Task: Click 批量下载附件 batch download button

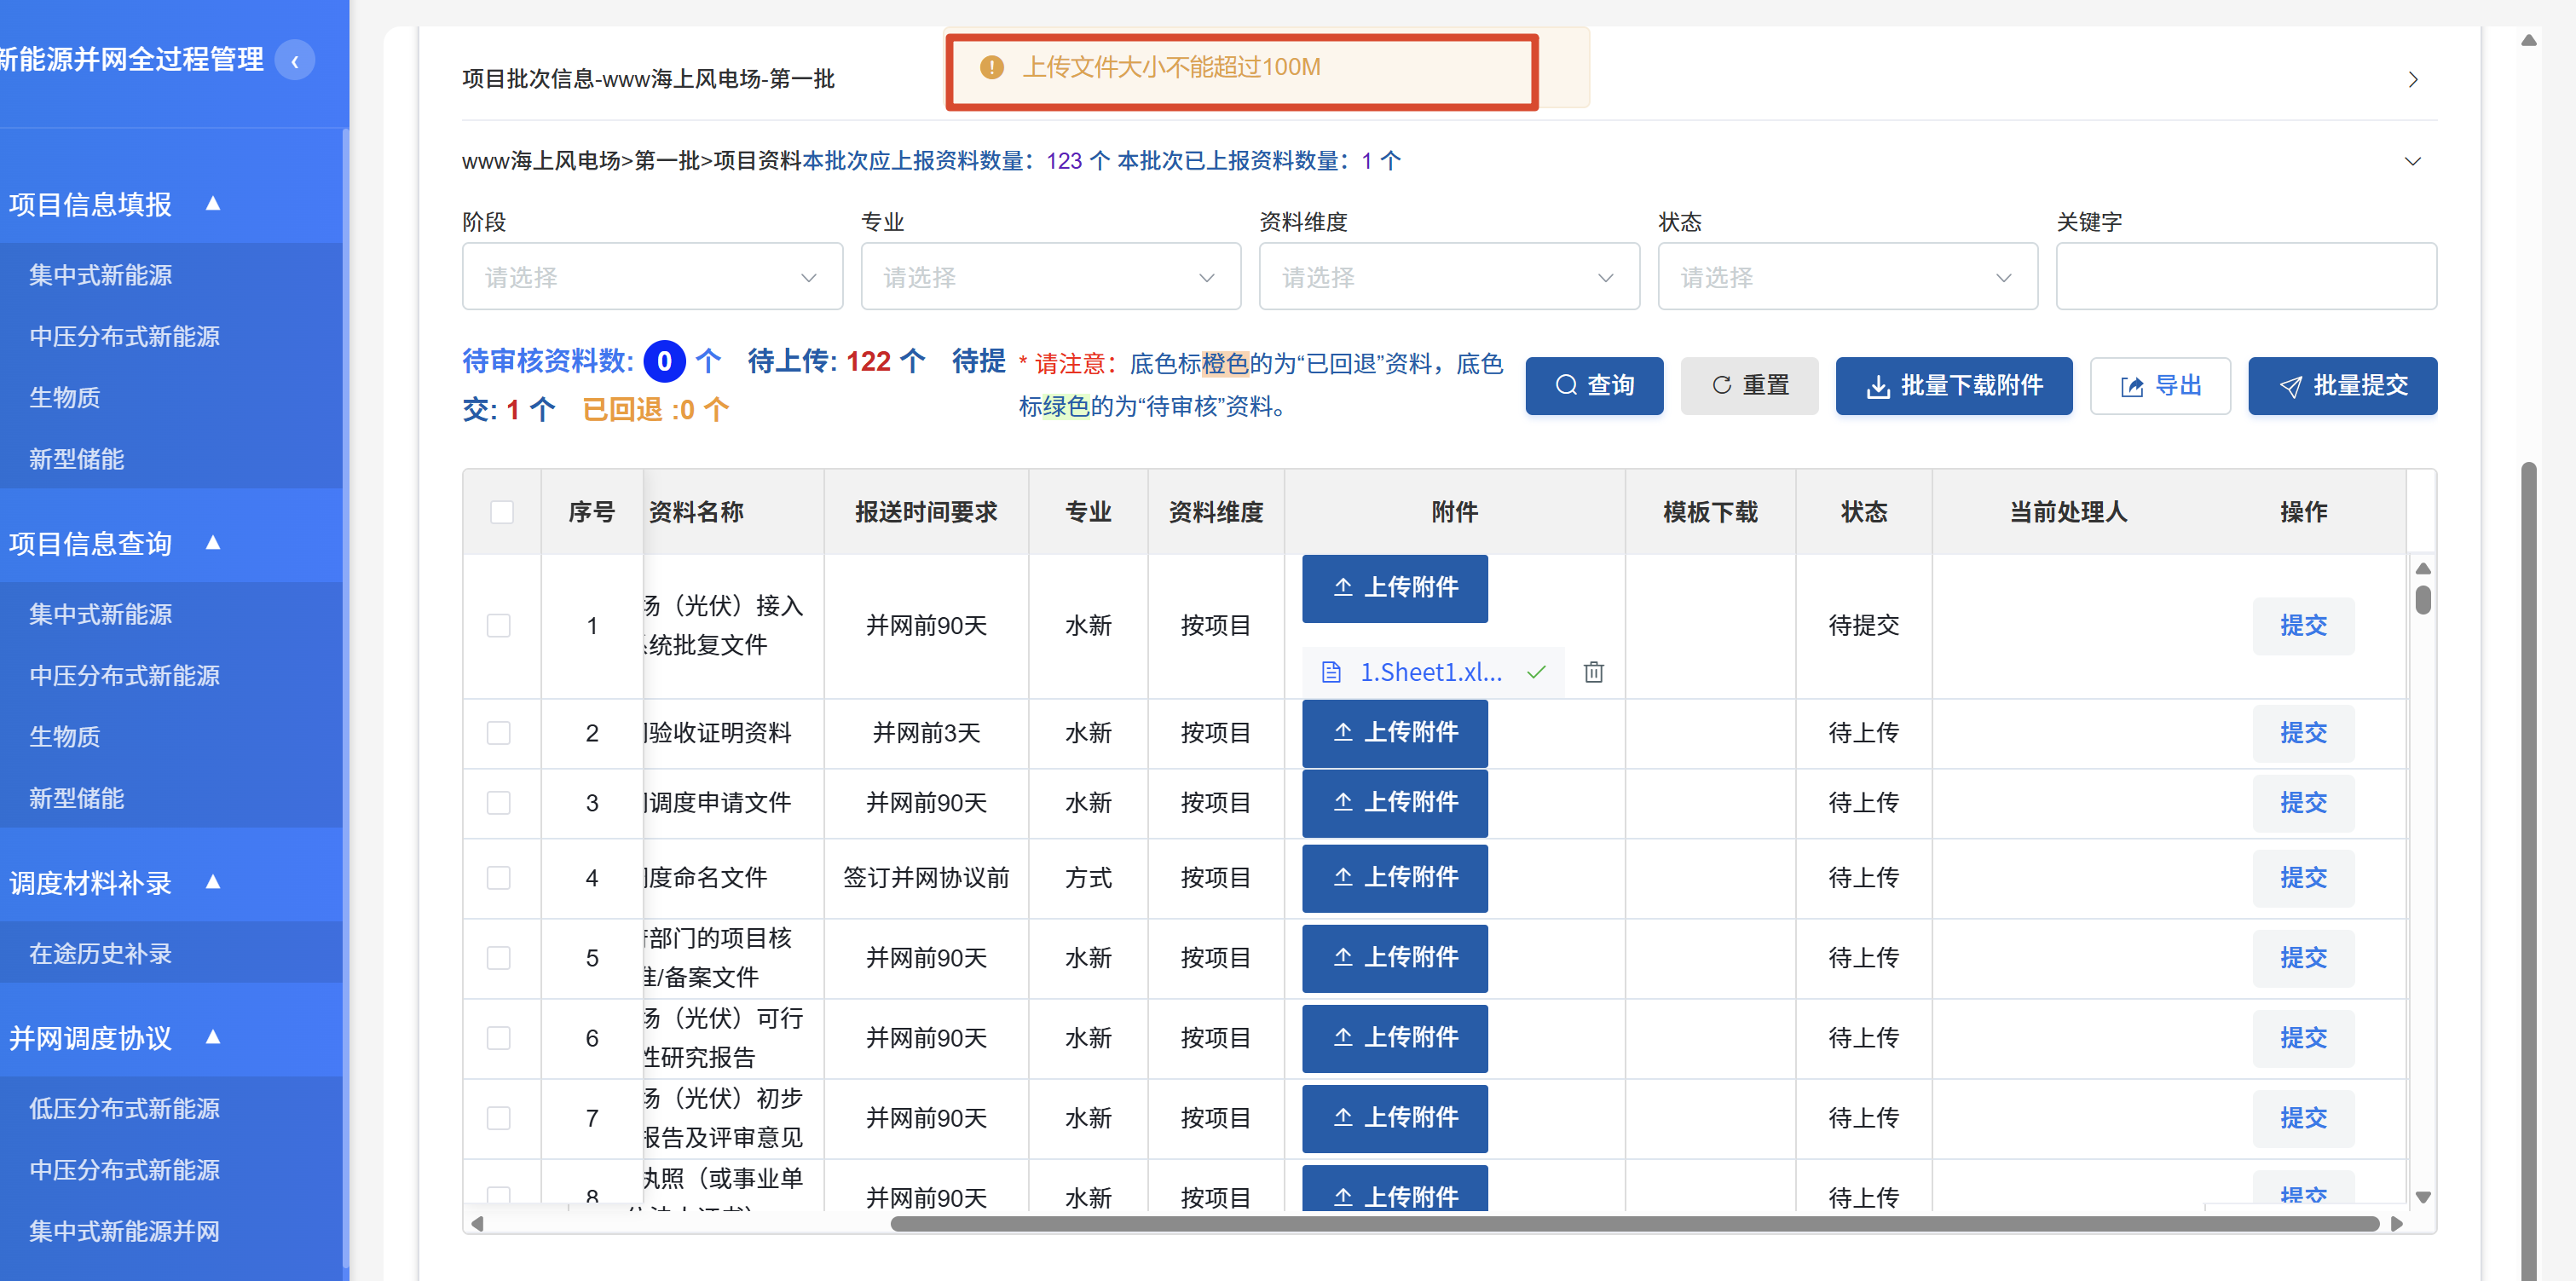Action: [x=1953, y=385]
